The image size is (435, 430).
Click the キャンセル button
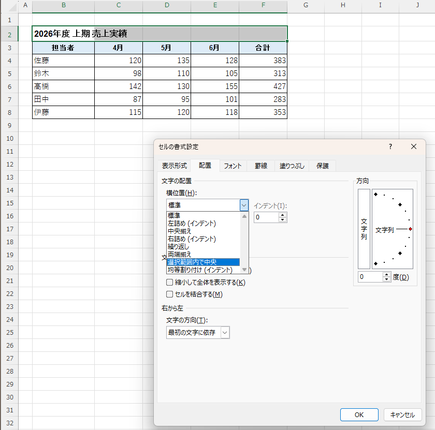(x=402, y=415)
